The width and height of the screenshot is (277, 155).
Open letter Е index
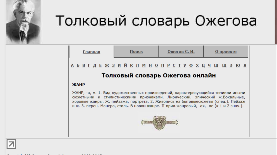point(100,65)
